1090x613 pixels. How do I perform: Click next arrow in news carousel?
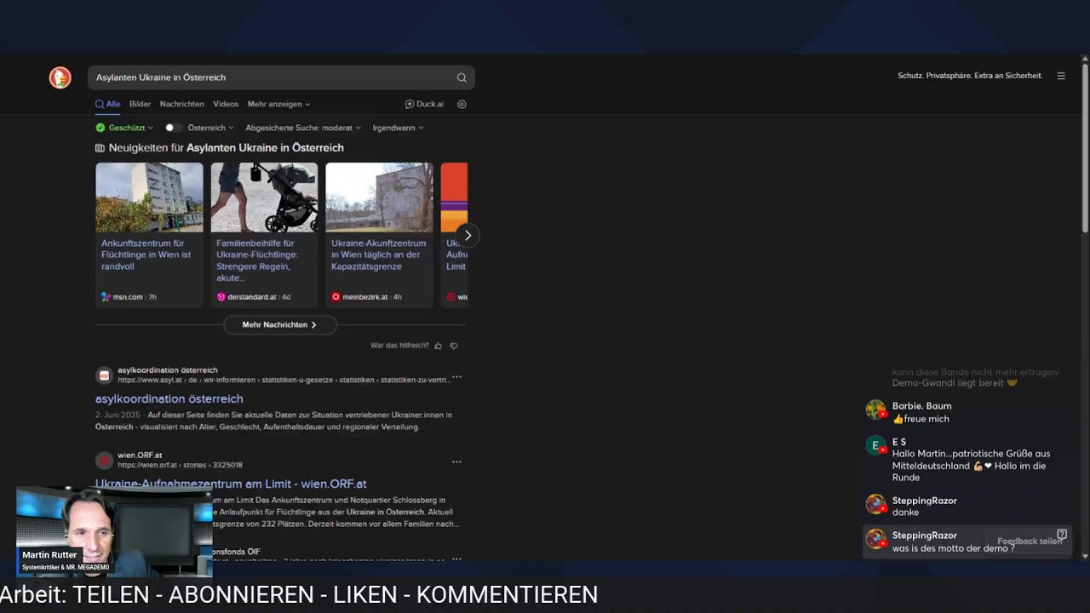point(468,236)
